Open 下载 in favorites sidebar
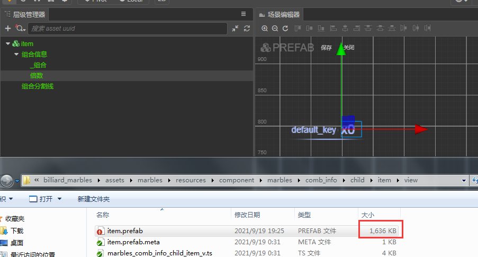This screenshot has width=478, height=257. (17, 231)
